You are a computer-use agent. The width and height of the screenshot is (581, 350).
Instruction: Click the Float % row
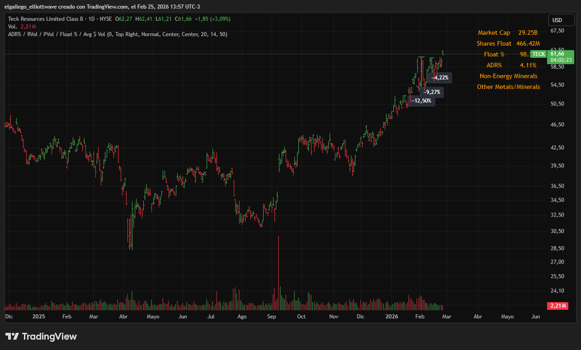coord(507,54)
